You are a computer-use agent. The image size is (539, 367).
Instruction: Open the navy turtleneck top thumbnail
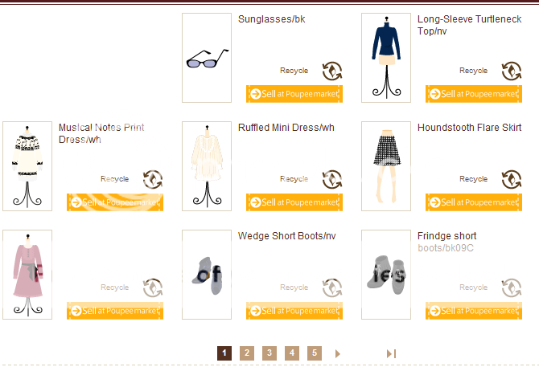point(386,58)
